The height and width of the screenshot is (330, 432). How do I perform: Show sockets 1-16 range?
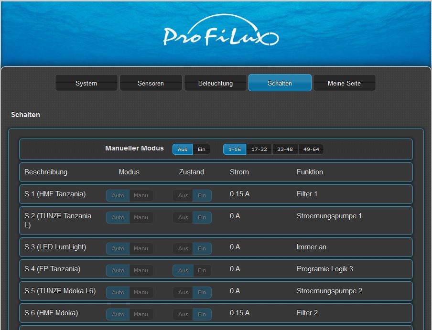click(234, 149)
